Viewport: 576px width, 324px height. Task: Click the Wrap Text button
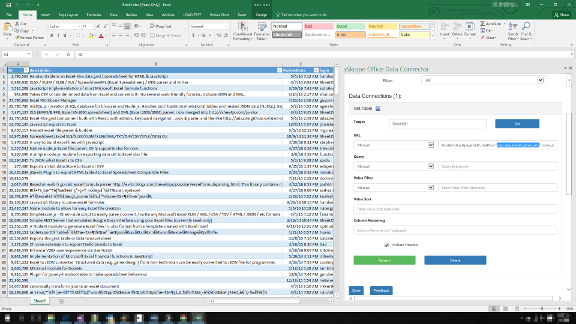pos(161,26)
